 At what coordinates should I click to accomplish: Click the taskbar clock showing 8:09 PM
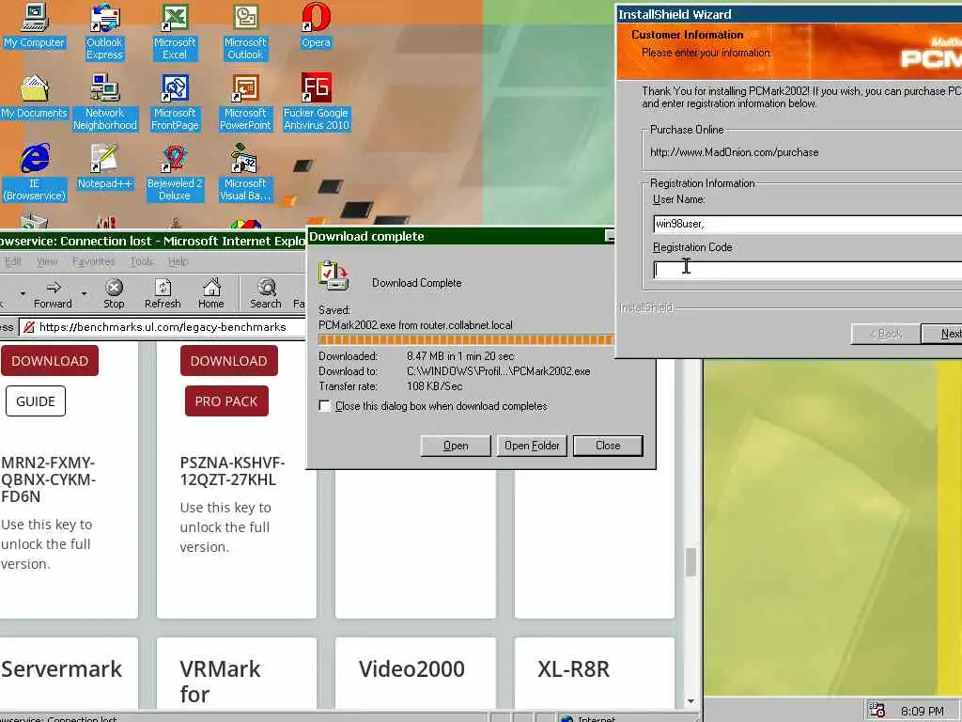point(923,711)
